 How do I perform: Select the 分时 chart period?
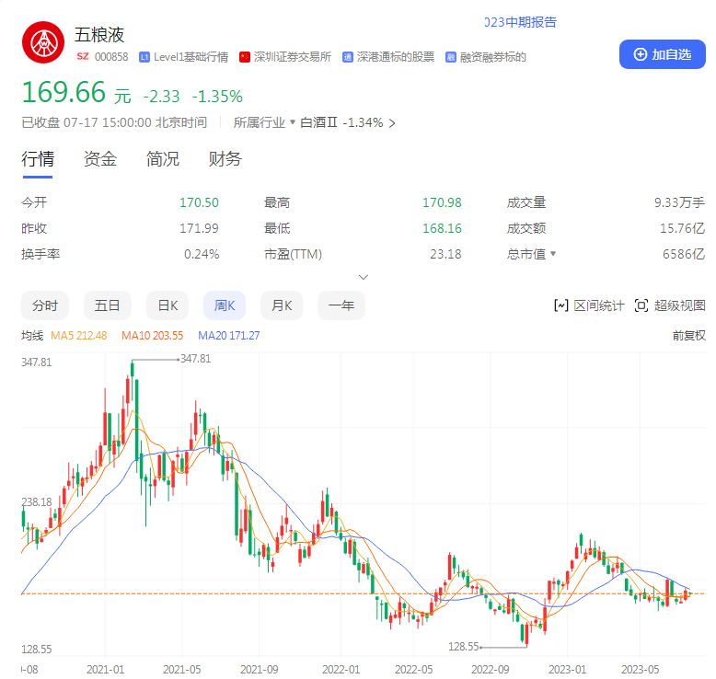[x=45, y=305]
